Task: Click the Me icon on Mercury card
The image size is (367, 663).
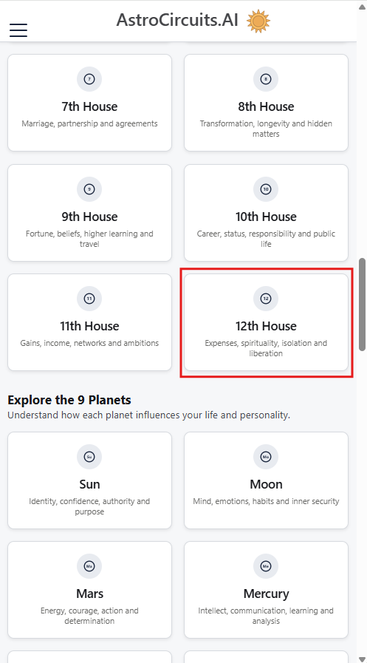Action: click(266, 566)
